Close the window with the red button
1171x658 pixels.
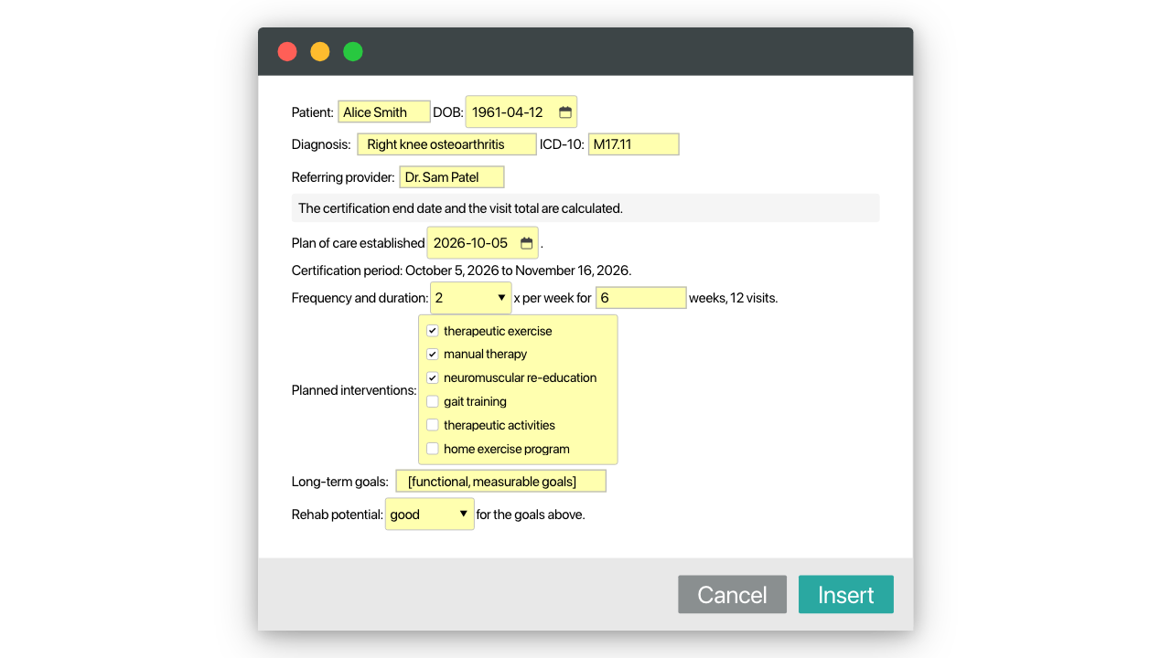[287, 51]
